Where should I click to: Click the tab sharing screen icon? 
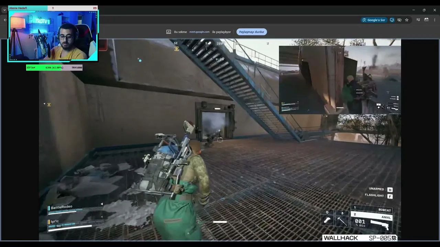pyautogui.click(x=168, y=32)
